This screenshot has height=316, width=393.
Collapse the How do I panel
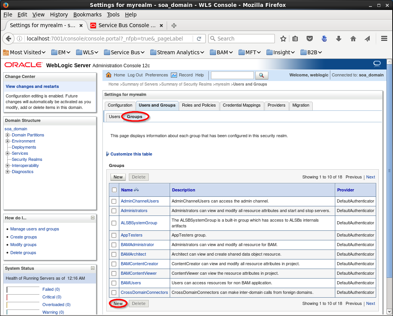[x=93, y=217]
